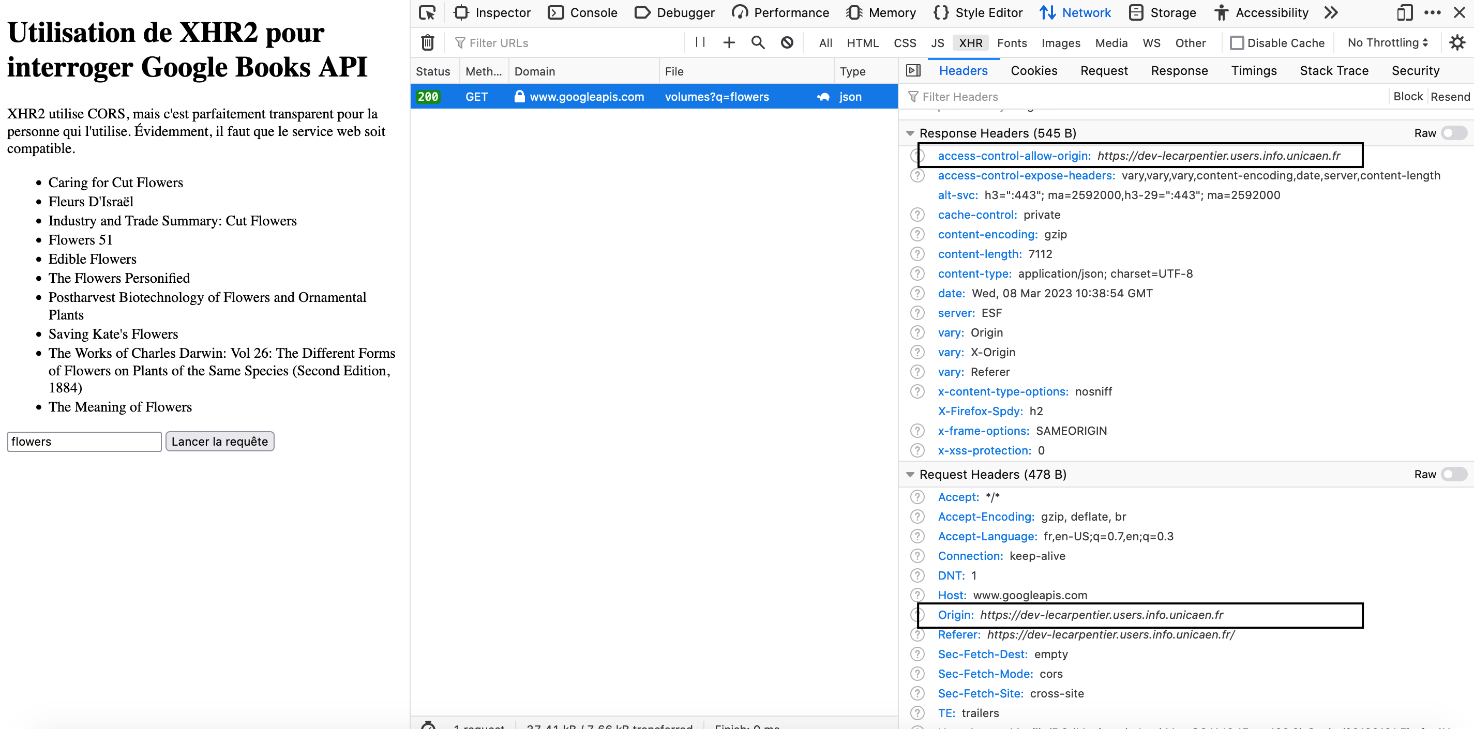
Task: Collapse the request details pane icon
Action: click(913, 70)
